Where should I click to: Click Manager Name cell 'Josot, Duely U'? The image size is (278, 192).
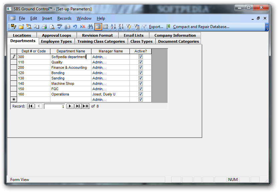click(110, 94)
